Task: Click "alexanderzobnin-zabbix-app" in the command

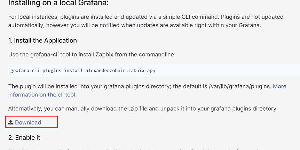Action: coord(120,70)
